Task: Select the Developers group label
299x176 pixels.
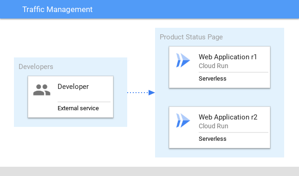Action: click(36, 67)
